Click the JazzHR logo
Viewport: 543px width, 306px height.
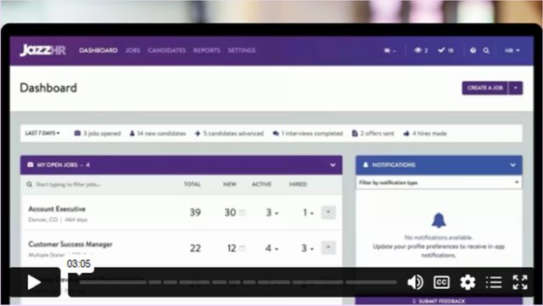[x=43, y=51]
